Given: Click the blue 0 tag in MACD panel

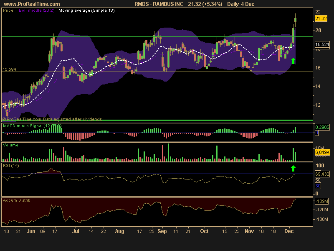Looking at the screenshot, I should pos(317,133).
